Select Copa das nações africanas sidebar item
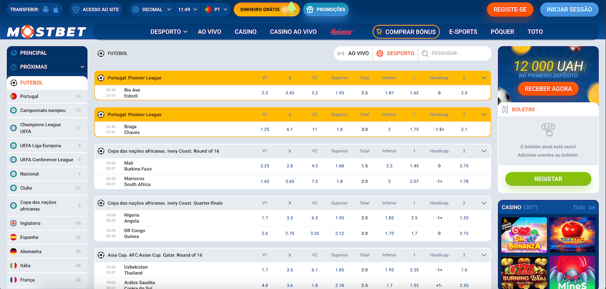This screenshot has height=289, width=606. 47,205
